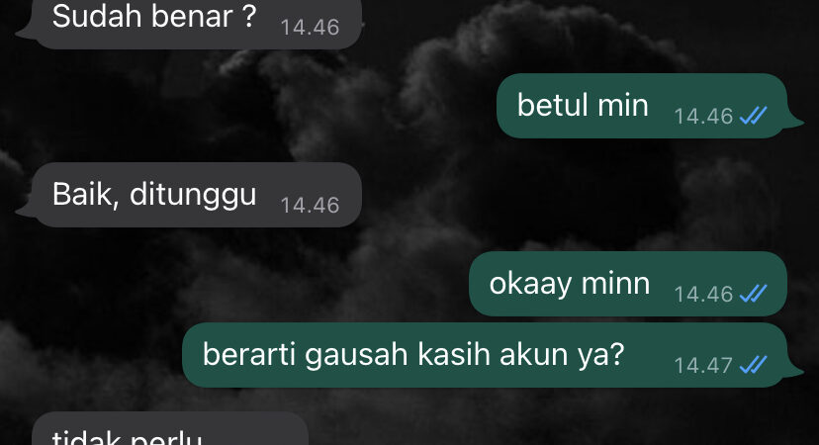819x445 pixels.
Task: Tap the 14.46 timestamp on 'Sudah benar ?'
Action: point(310,28)
